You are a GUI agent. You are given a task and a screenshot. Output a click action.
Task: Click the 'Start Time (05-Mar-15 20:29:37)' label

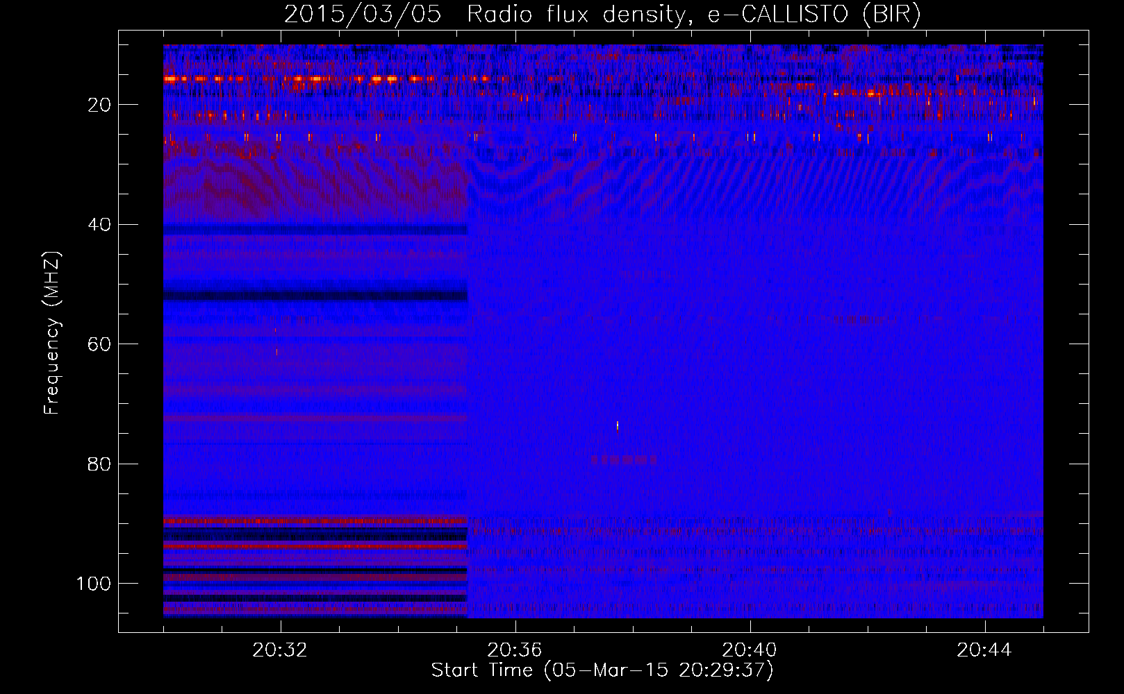pyautogui.click(x=602, y=670)
